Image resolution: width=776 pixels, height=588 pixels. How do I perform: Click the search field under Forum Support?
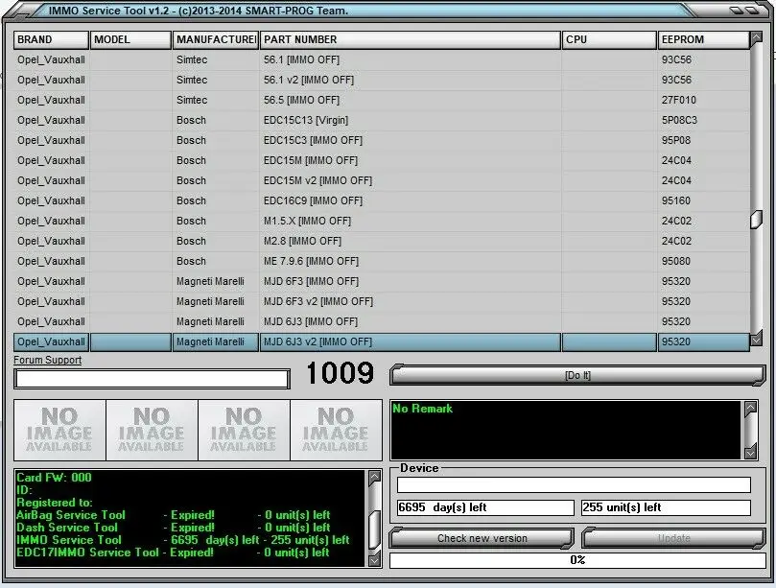point(152,379)
